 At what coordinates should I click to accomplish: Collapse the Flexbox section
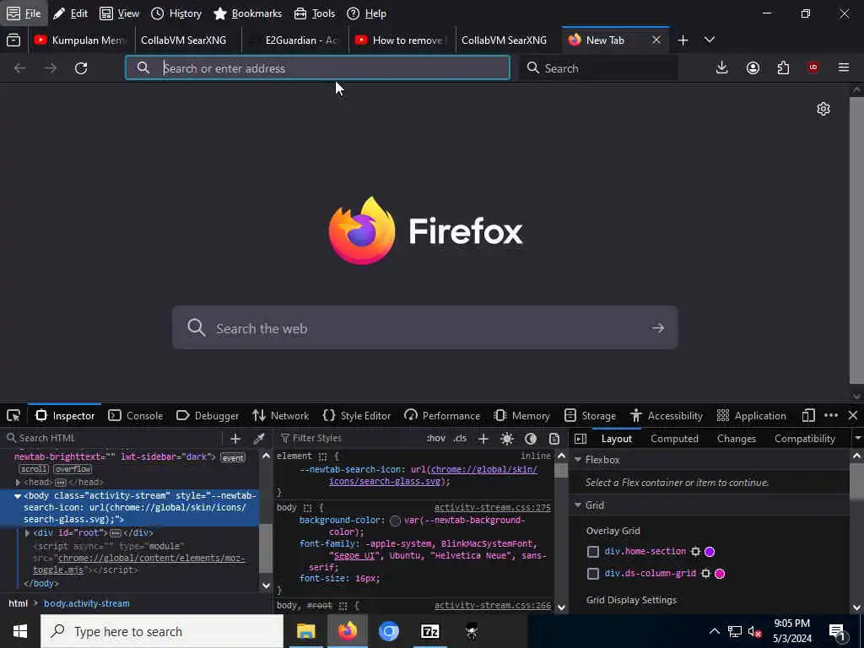coord(578,460)
